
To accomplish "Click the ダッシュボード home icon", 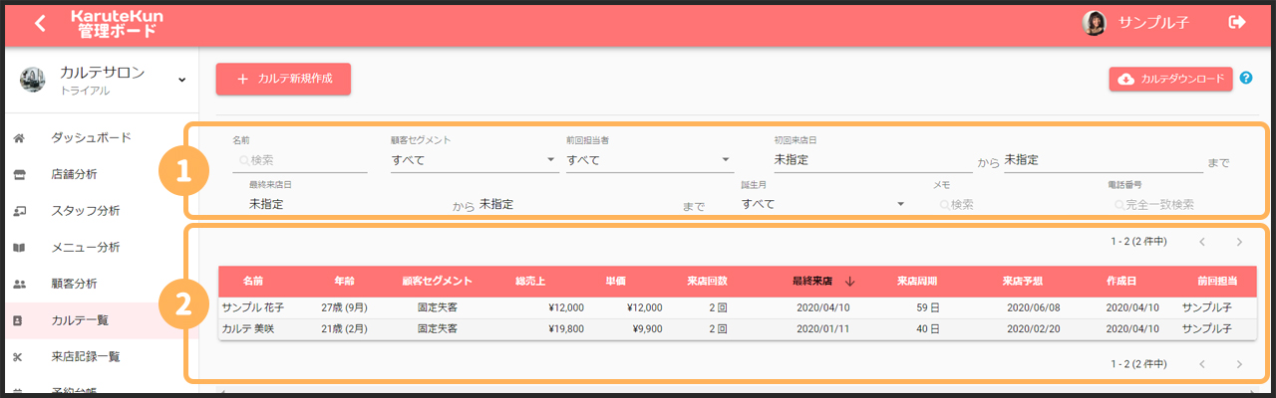I will click(19, 137).
